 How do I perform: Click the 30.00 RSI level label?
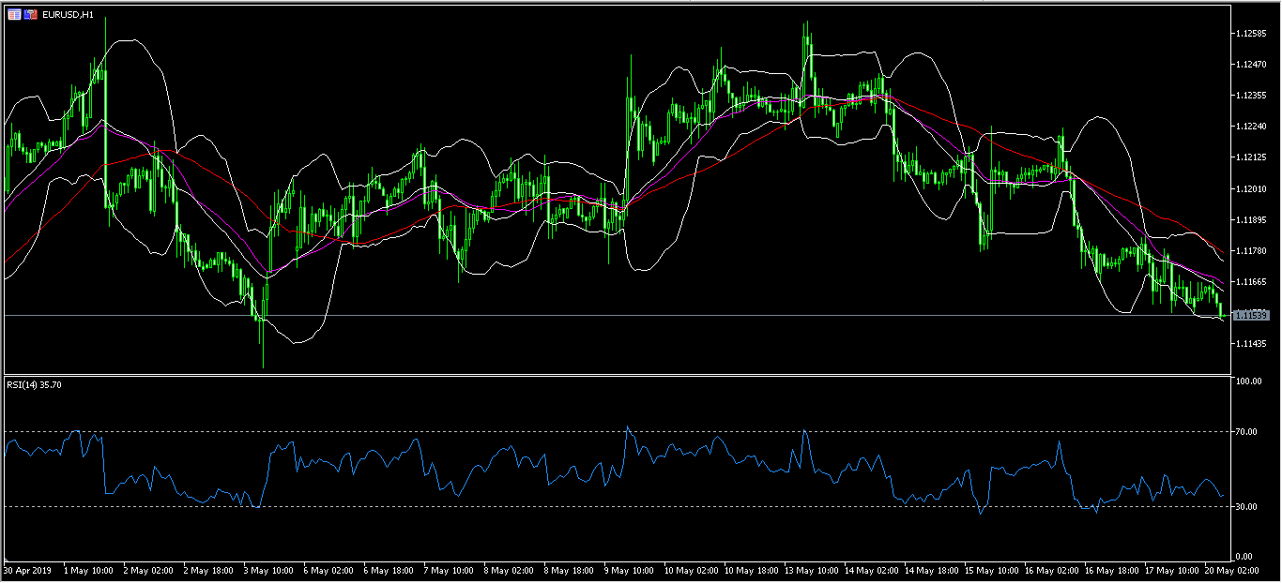click(1248, 507)
